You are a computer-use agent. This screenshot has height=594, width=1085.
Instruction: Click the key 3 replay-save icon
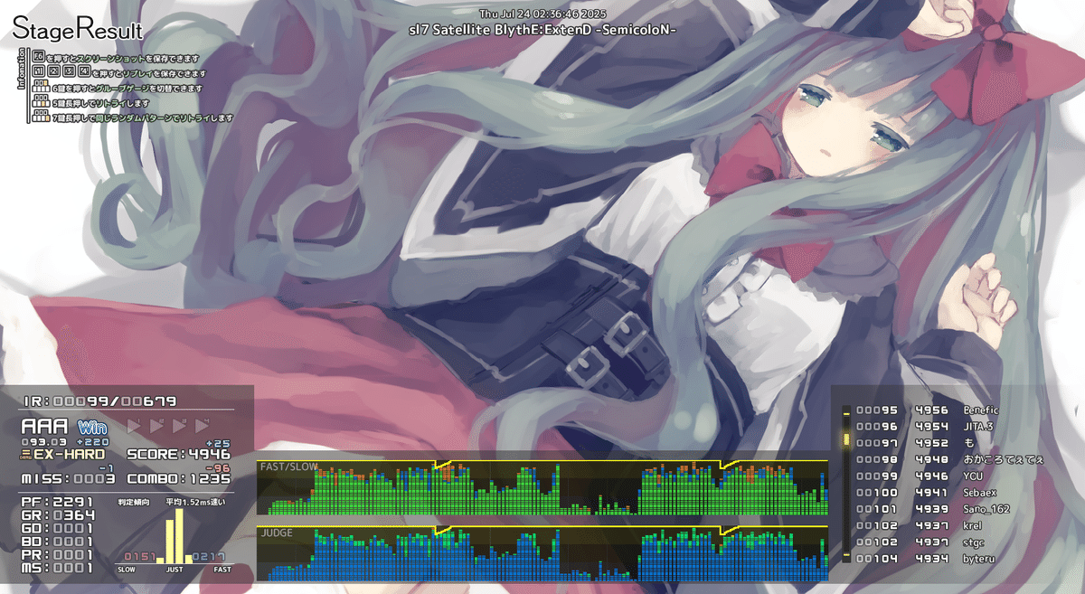click(70, 71)
